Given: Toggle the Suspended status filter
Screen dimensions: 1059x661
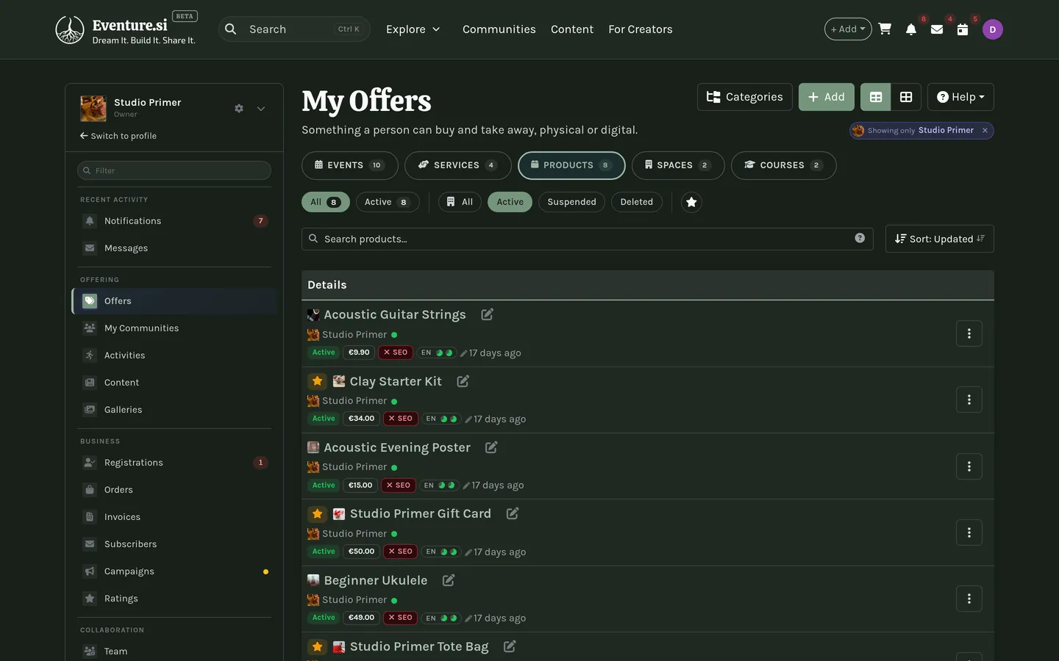Looking at the screenshot, I should coord(571,202).
